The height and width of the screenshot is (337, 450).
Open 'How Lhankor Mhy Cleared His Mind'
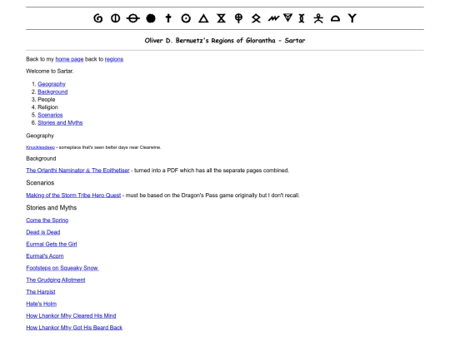(71, 316)
